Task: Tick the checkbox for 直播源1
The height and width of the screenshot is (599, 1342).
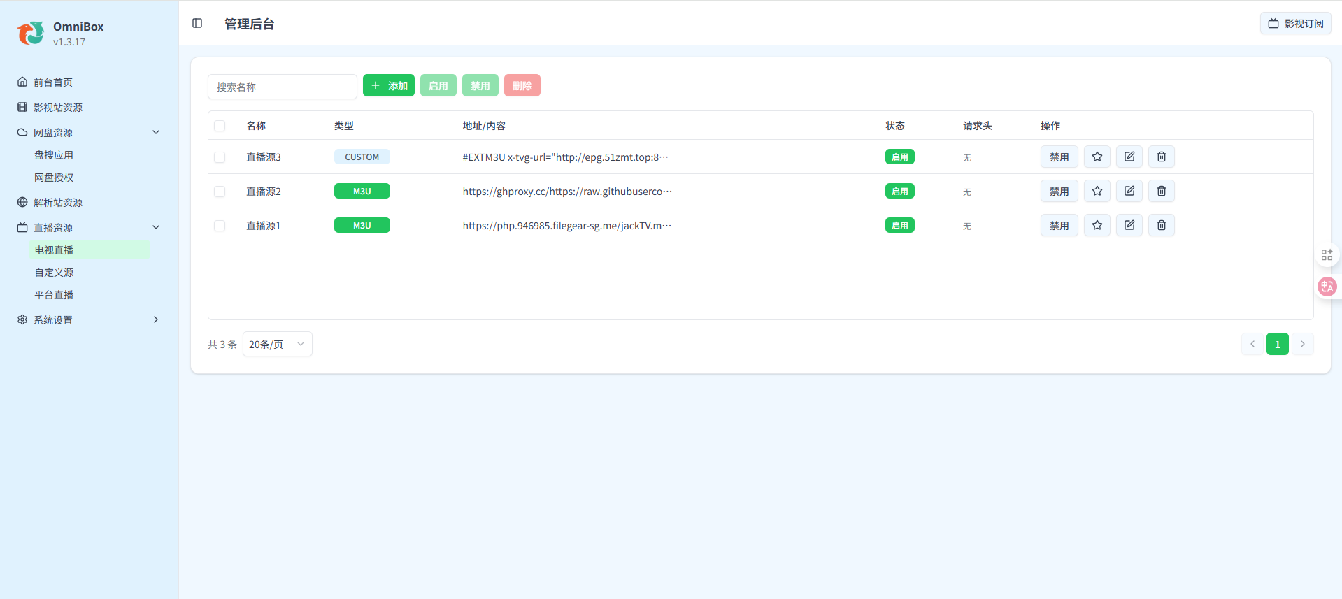Action: point(220,226)
